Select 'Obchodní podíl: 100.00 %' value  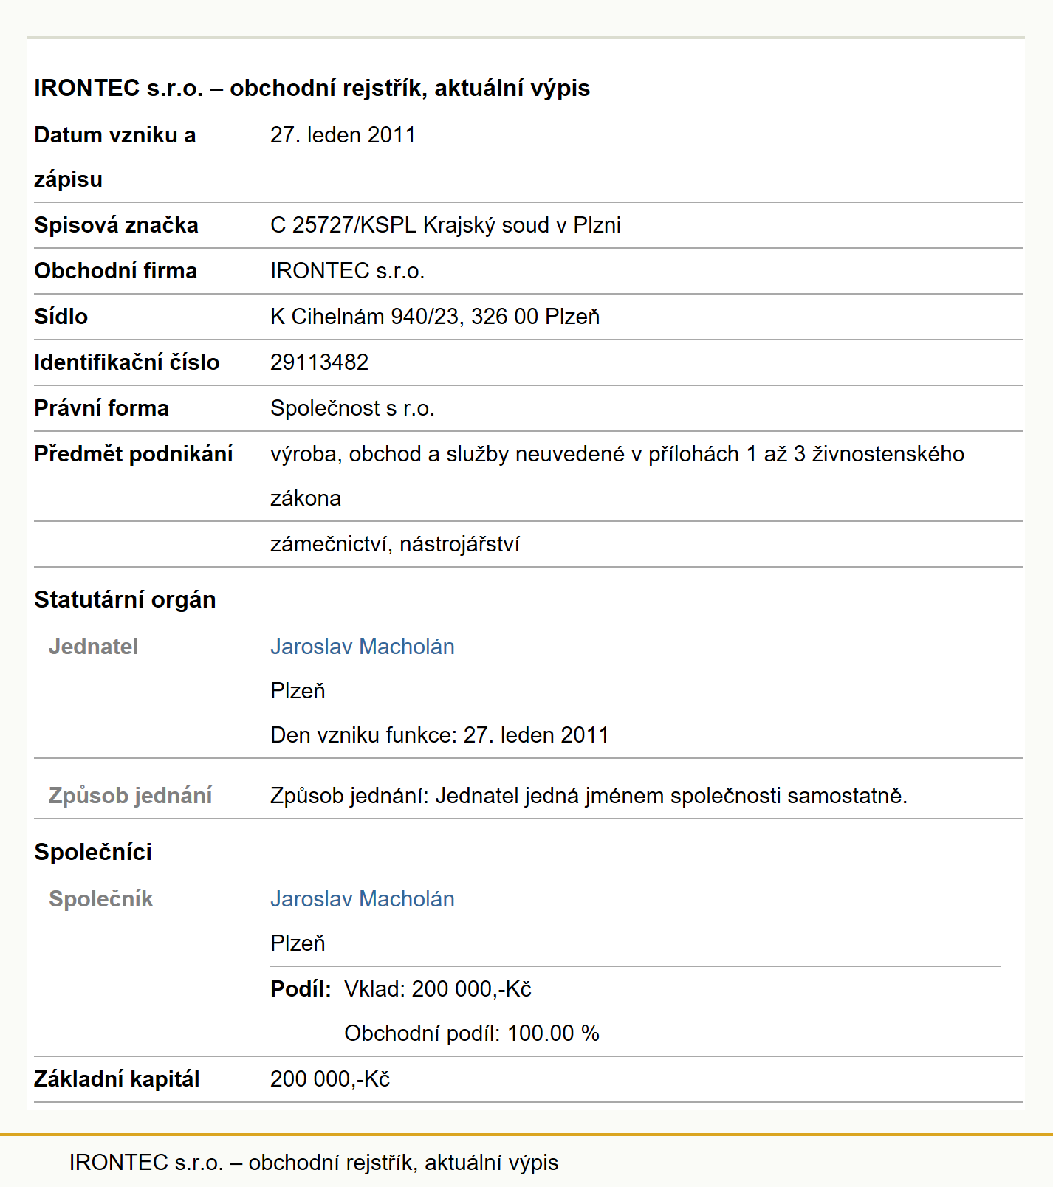(x=472, y=1033)
